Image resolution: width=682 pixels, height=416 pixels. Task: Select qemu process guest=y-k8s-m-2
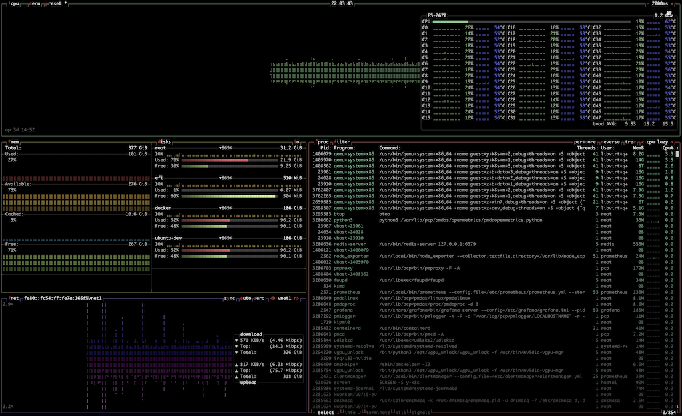(x=494, y=154)
